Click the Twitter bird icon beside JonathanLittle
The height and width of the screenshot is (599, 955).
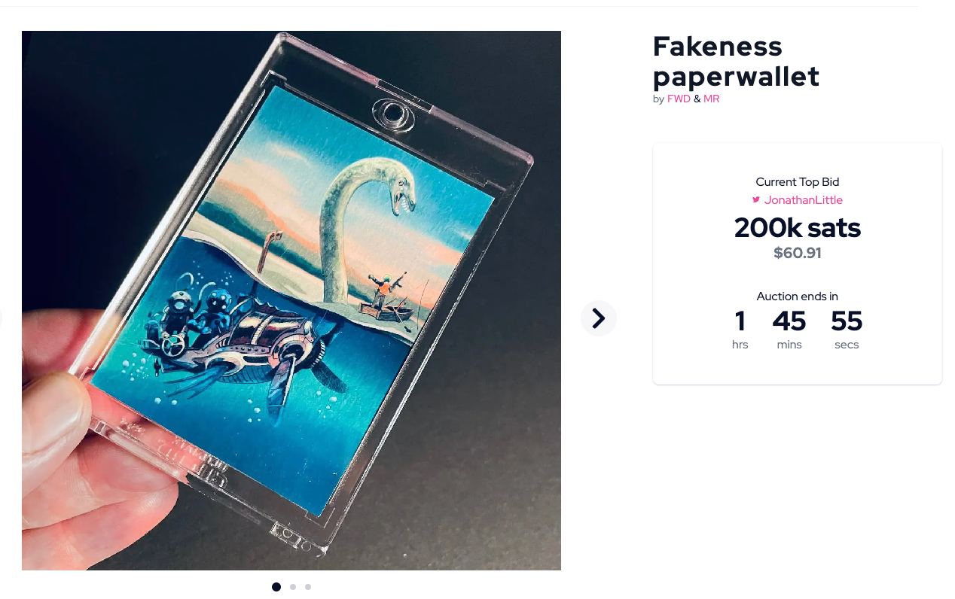click(756, 200)
